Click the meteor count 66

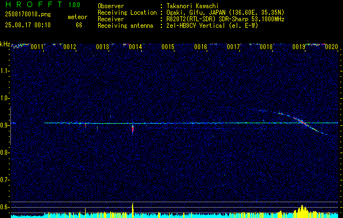pos(79,25)
